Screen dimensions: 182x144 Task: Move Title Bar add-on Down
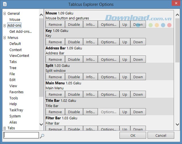[x=138, y=112]
